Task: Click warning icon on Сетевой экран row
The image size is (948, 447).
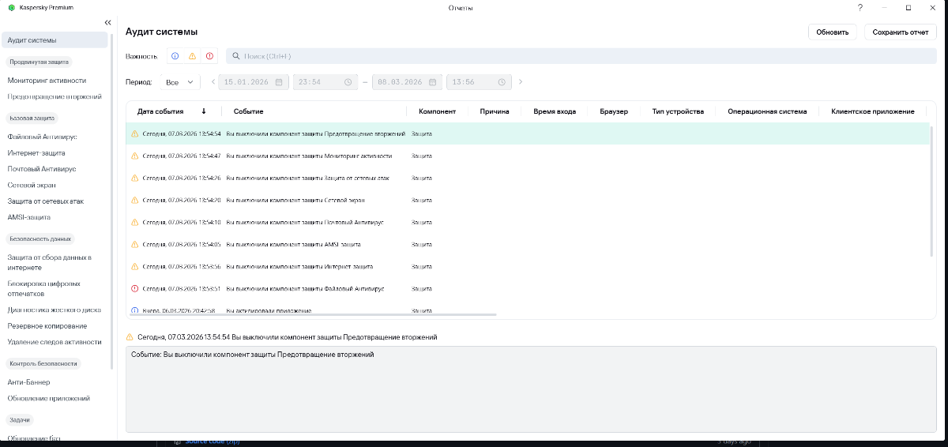Action: point(135,201)
